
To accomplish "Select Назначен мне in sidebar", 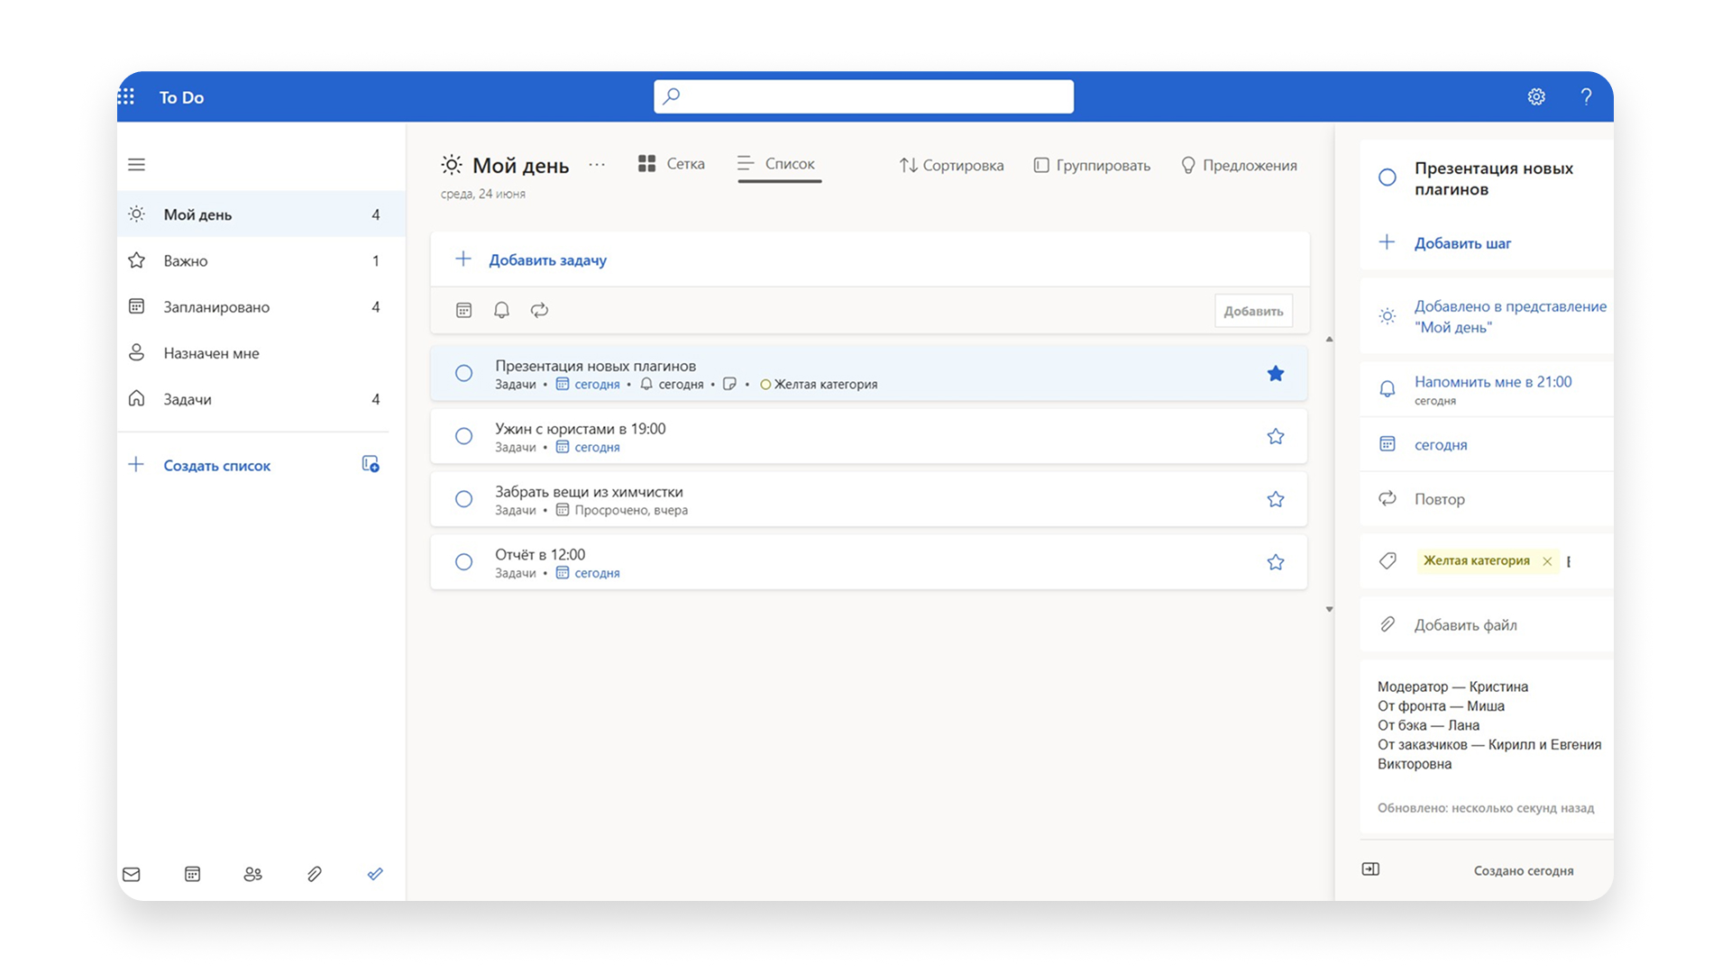I will tap(261, 353).
